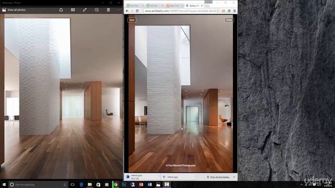335x188 pixels.
Task: Click the Share icon in Photos toolbar
Action: click(61, 10)
